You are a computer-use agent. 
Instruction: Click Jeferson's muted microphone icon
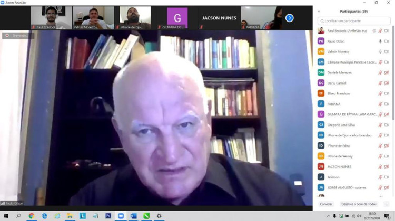point(380,177)
